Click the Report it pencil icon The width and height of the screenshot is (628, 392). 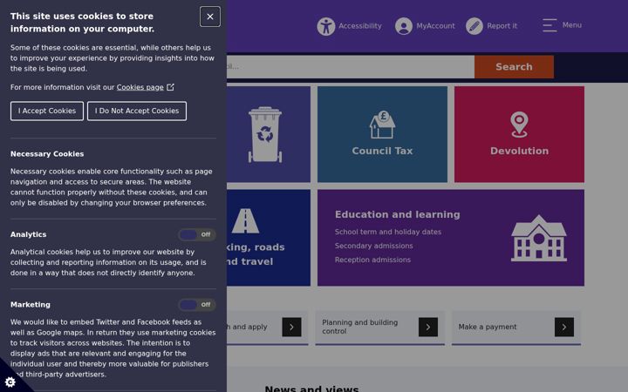[474, 26]
